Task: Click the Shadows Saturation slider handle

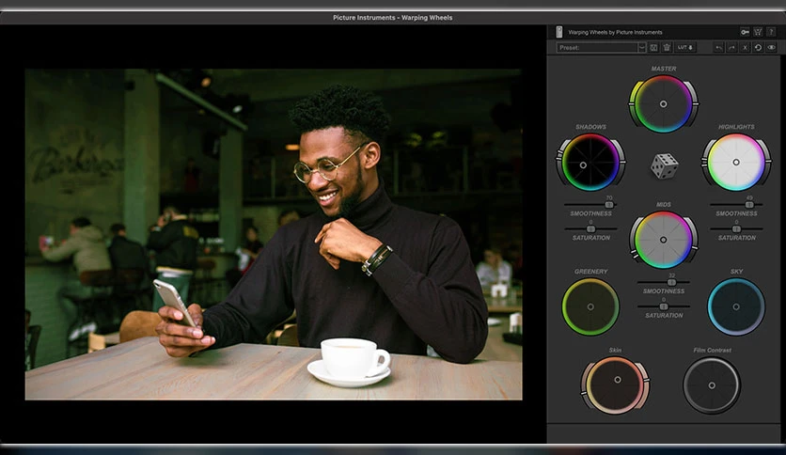Action: 590,229
